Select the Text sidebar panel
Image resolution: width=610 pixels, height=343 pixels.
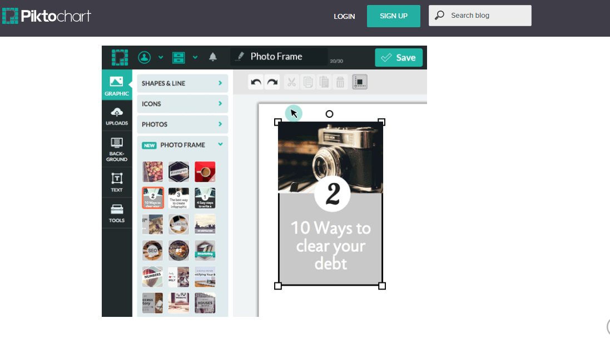pos(117,182)
